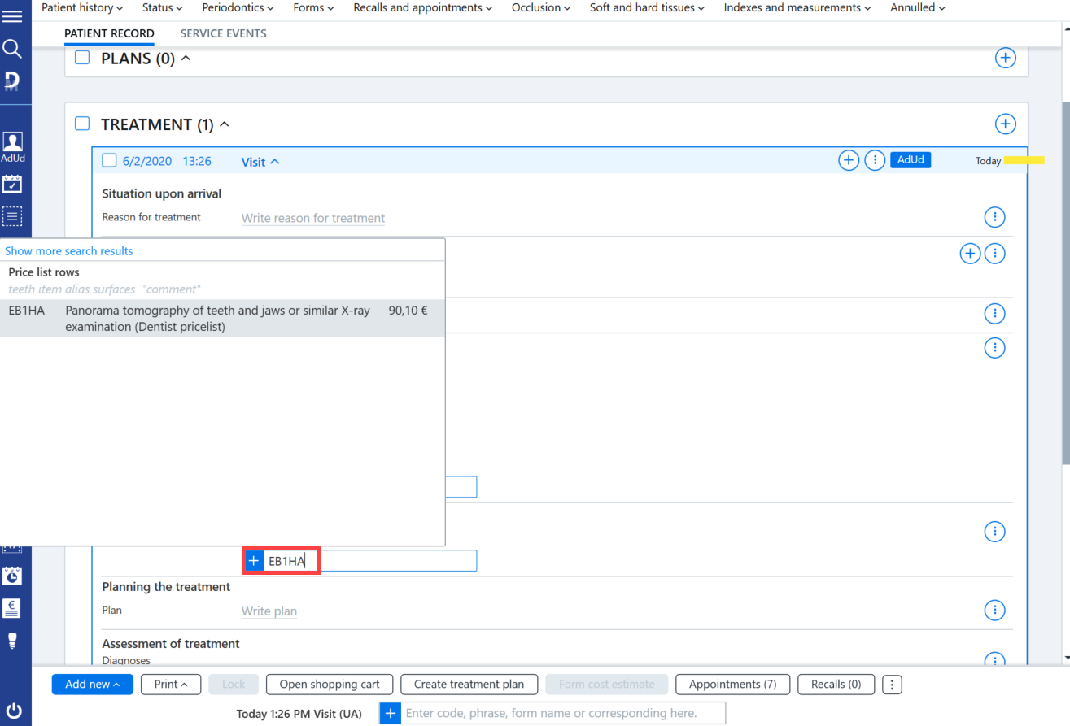Image resolution: width=1070 pixels, height=726 pixels.
Task: Click the blue plus beside EB1HA field
Action: pos(254,561)
